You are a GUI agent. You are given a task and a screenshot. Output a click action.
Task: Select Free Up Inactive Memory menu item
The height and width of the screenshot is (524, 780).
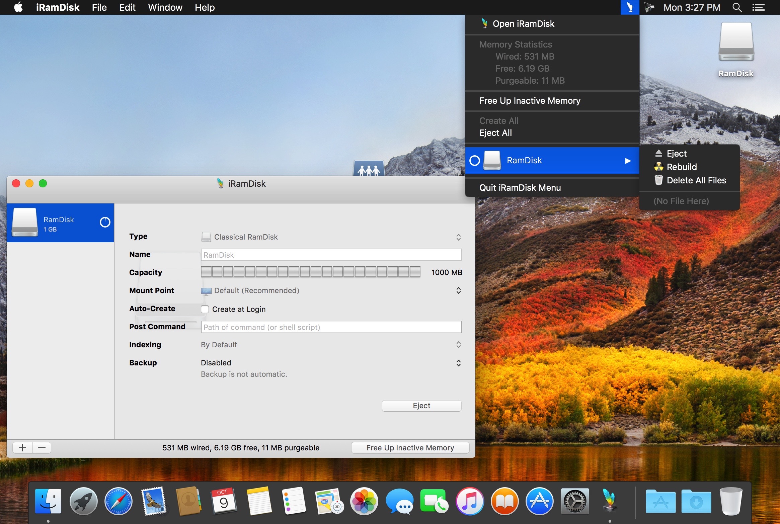[x=552, y=101]
